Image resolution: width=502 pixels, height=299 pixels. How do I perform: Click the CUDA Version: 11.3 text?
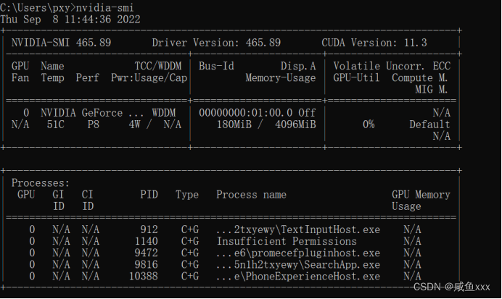374,43
